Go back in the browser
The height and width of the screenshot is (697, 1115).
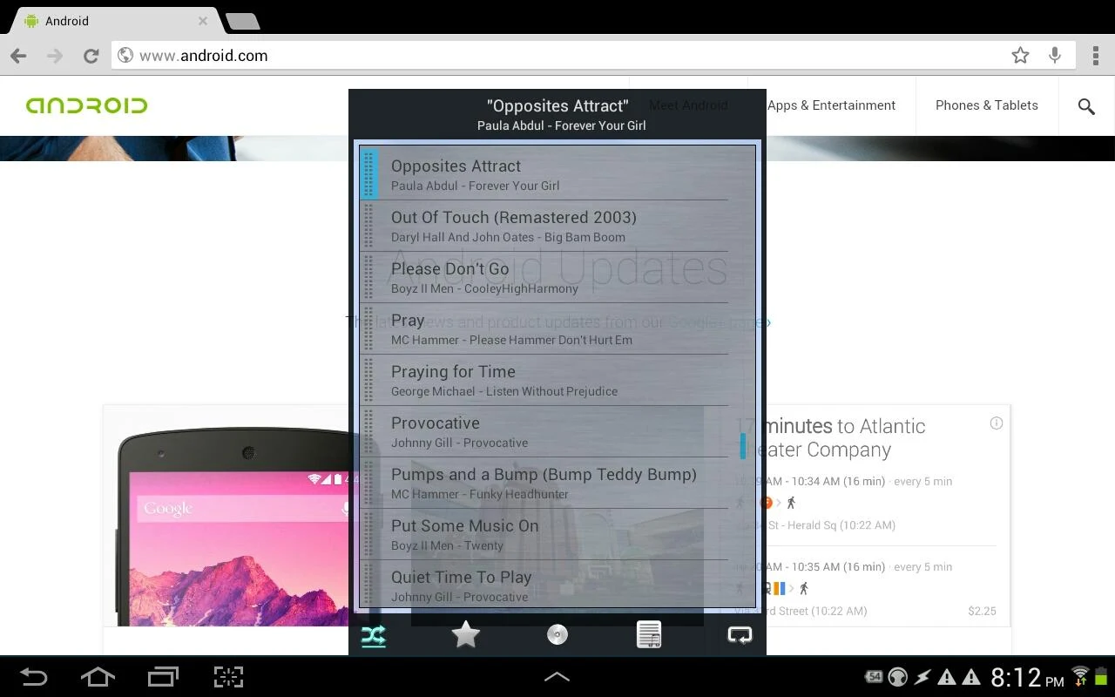pos(18,56)
